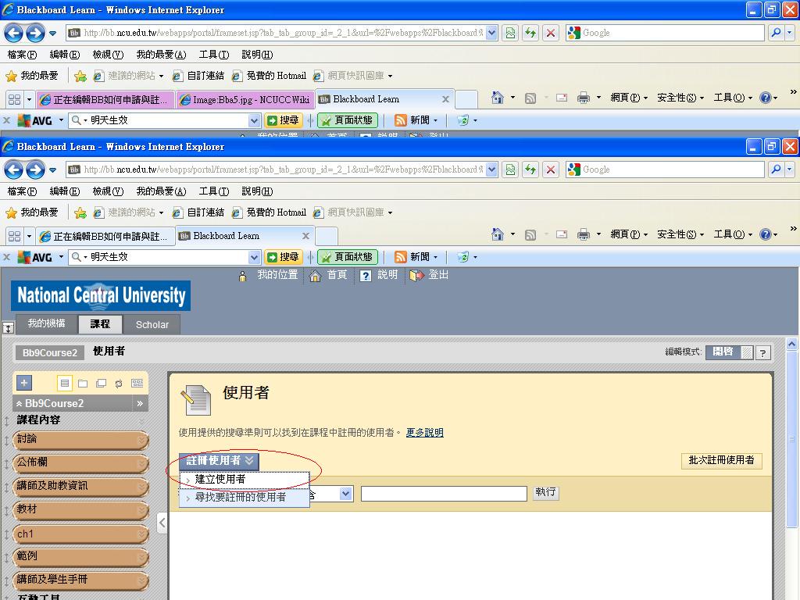The width and height of the screenshot is (800, 600).
Task: Expand the 討論 menu item chevron
Action: tap(141, 440)
